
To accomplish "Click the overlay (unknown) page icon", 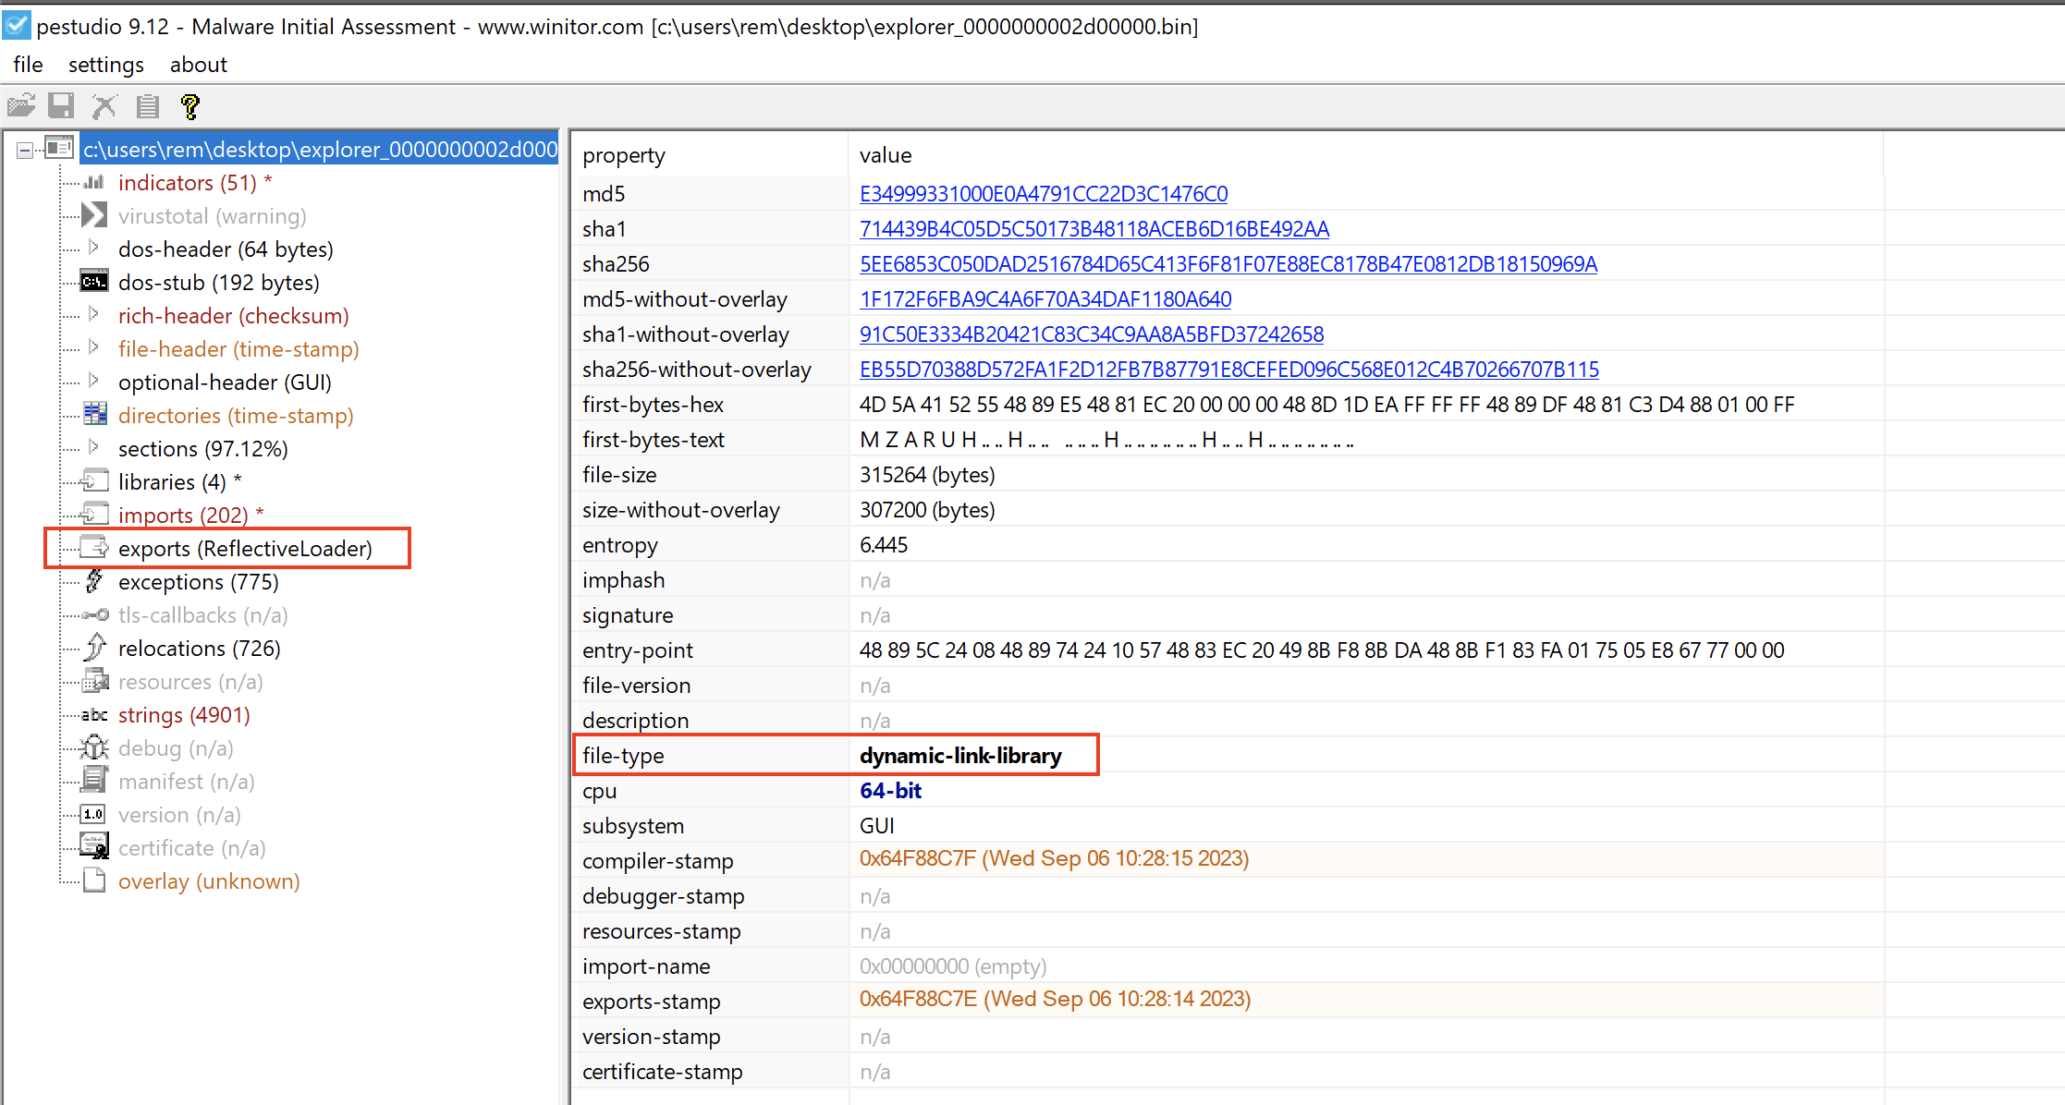I will click(x=94, y=880).
